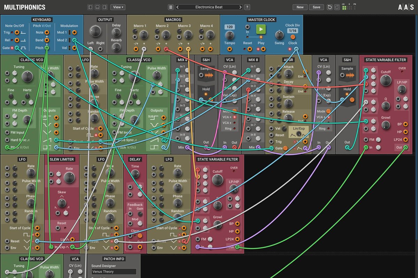Open the View dropdown menu
Image resolution: width=418 pixels, height=278 pixels.
point(118,7)
